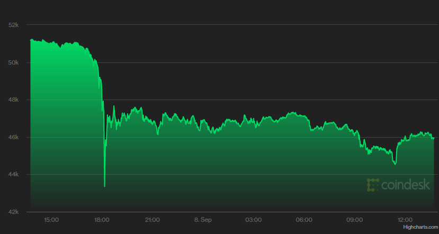439x234 pixels.
Task: Click the 46k y-axis label
Action: click(x=14, y=137)
